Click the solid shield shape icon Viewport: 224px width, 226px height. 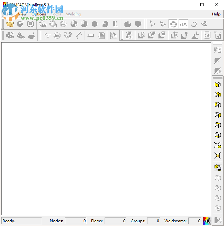(x=138, y=24)
